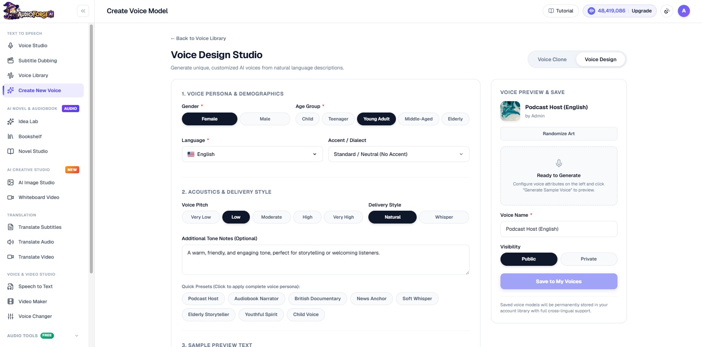Click Back to Voice Library link
702x347 pixels.
click(x=198, y=39)
